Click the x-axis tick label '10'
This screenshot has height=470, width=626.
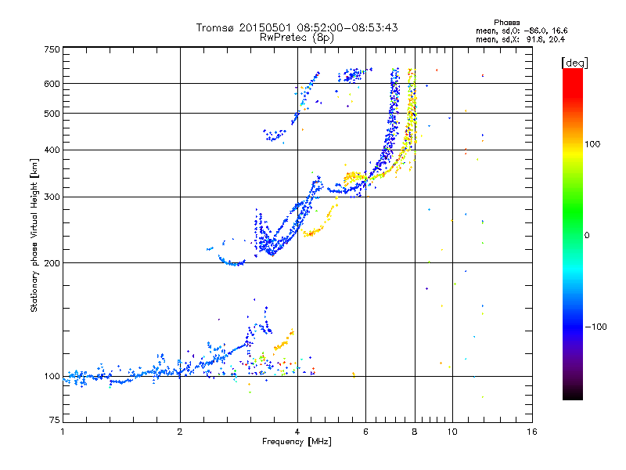pyautogui.click(x=452, y=432)
